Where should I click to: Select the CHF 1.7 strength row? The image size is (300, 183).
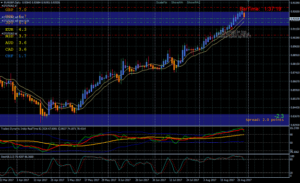coord(16,56)
